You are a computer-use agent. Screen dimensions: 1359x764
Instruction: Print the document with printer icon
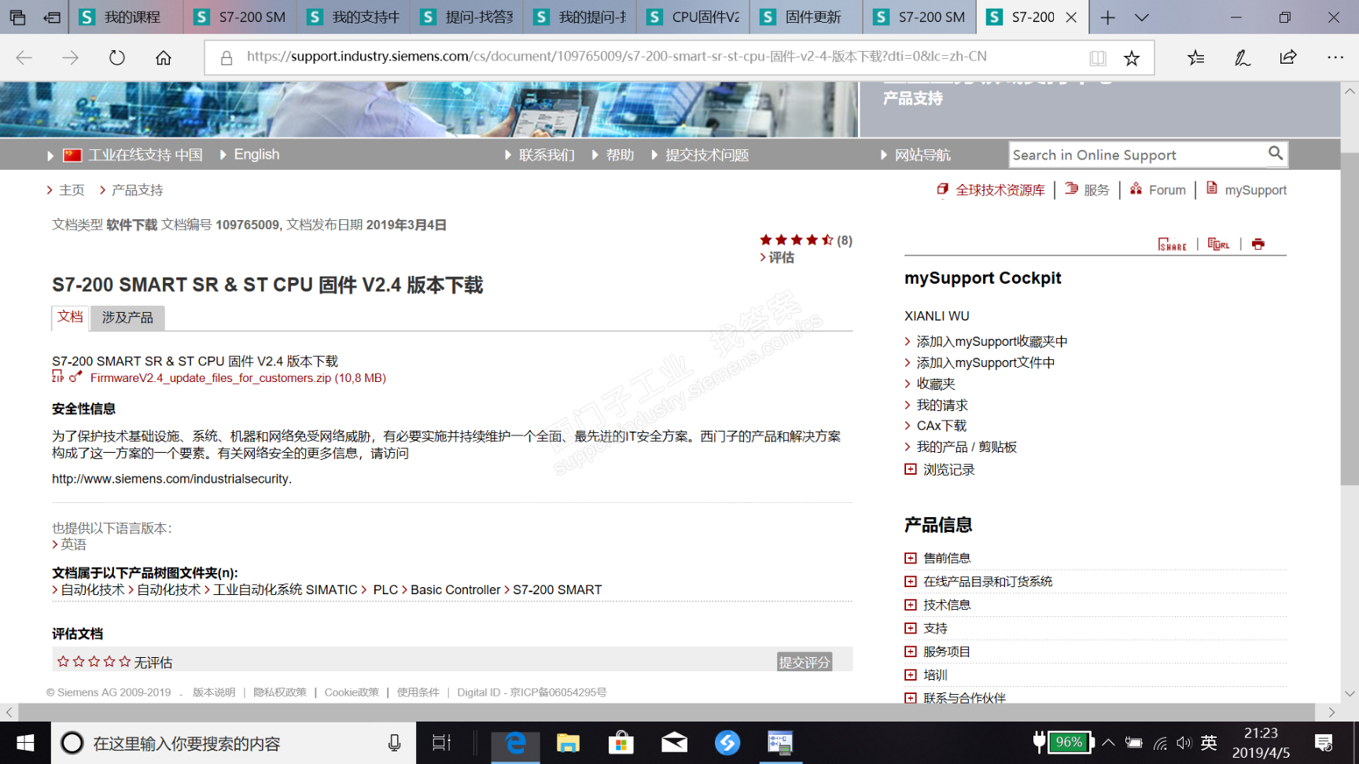1258,244
